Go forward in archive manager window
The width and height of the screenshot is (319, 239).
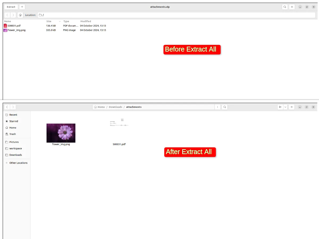[13, 15]
